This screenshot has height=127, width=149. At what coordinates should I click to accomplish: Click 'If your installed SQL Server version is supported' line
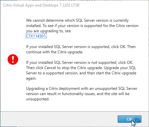coord(81,47)
